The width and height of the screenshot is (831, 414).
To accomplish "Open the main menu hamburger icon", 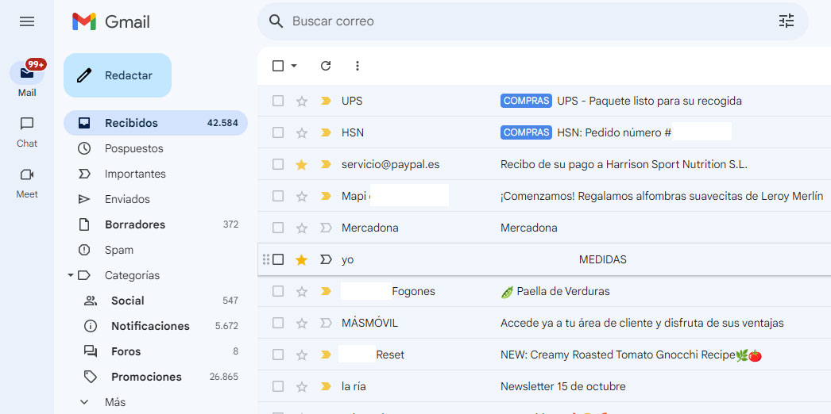I will (x=27, y=21).
